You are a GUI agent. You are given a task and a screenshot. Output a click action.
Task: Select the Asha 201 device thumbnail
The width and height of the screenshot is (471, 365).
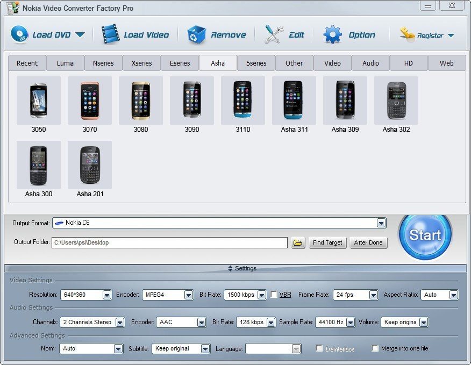pyautogui.click(x=89, y=165)
